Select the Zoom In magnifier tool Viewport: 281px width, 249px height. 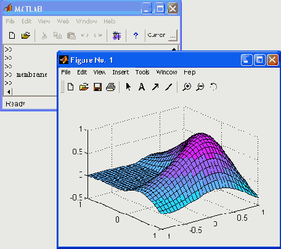[x=187, y=87]
